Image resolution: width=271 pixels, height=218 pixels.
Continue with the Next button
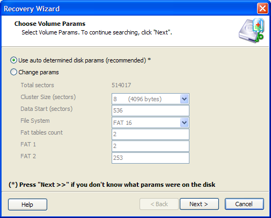click(x=199, y=204)
